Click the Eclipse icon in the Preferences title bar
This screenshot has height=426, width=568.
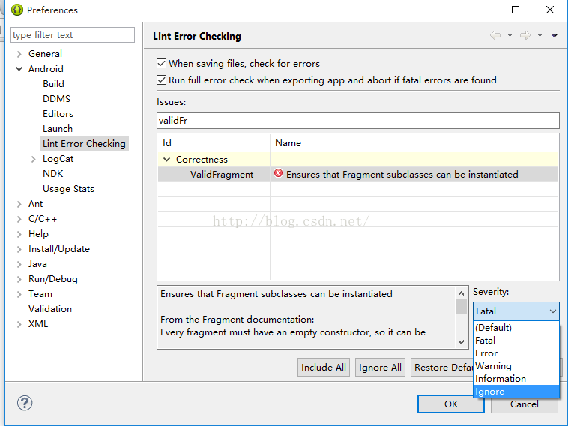17,10
